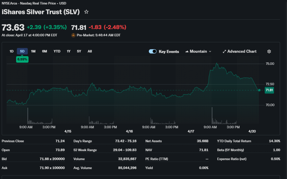The width and height of the screenshot is (287, 179).
Task: Toggle the Key Events switch
Action: (x=153, y=51)
